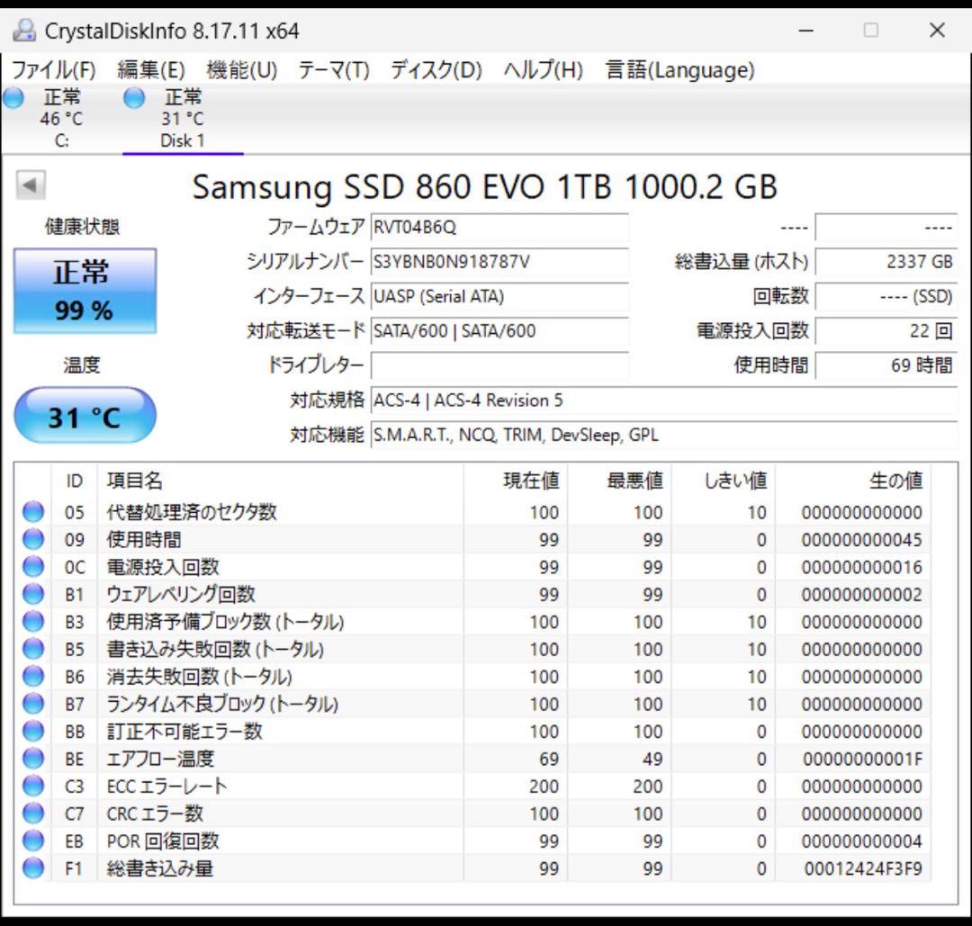Viewport: 972px width, 926px height.
Task: Click the 生の値 column header
Action: coord(852,481)
